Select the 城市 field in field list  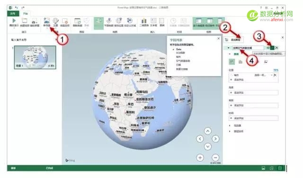pos(178,57)
